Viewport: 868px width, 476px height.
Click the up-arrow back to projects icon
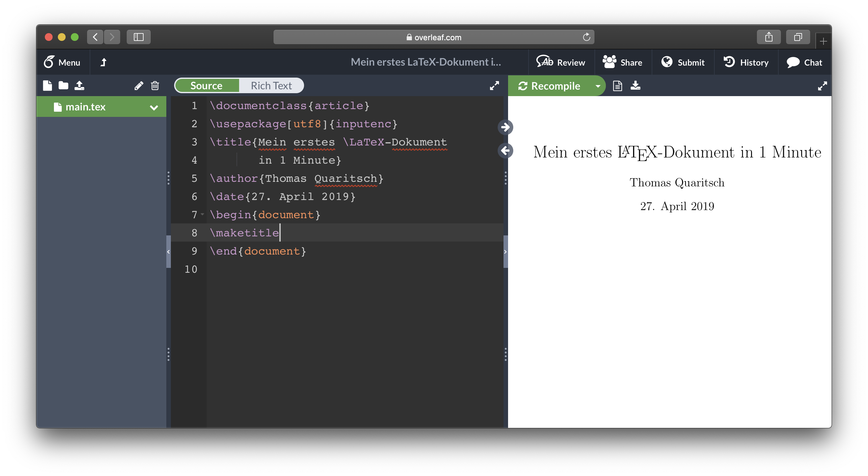(x=104, y=62)
